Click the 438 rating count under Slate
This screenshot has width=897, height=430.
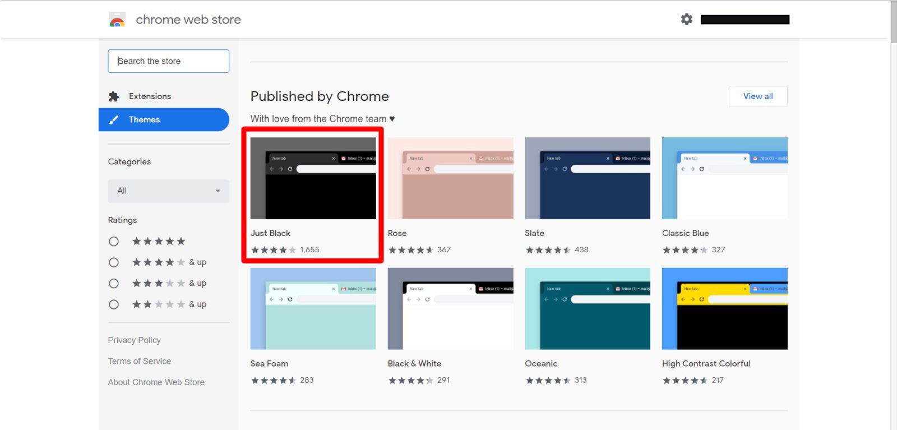point(581,250)
